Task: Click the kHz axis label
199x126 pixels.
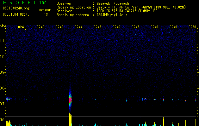Action: pyautogui.click(x=3, y=26)
